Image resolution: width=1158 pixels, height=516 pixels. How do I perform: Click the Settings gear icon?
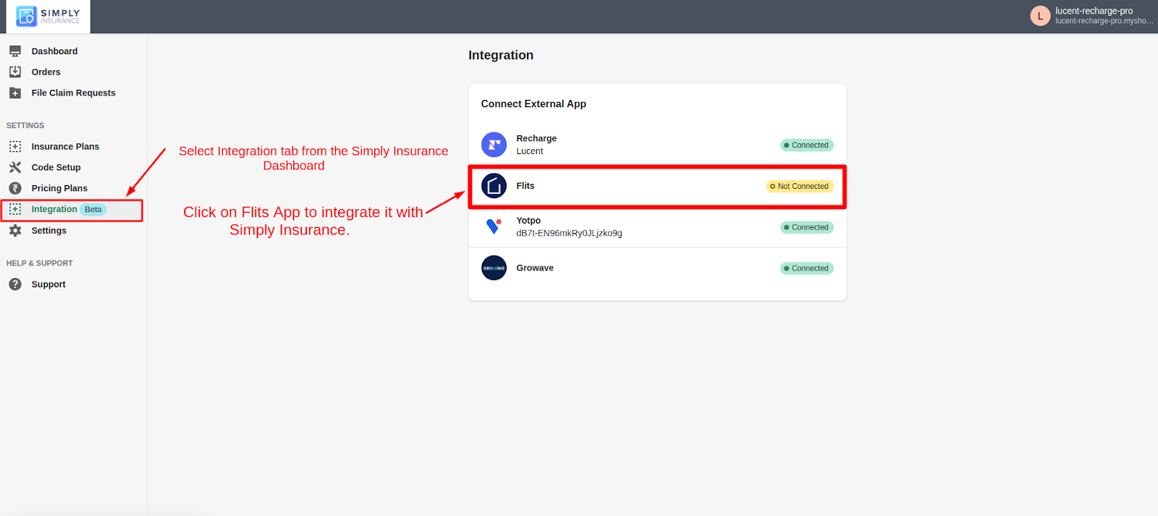[x=15, y=230]
